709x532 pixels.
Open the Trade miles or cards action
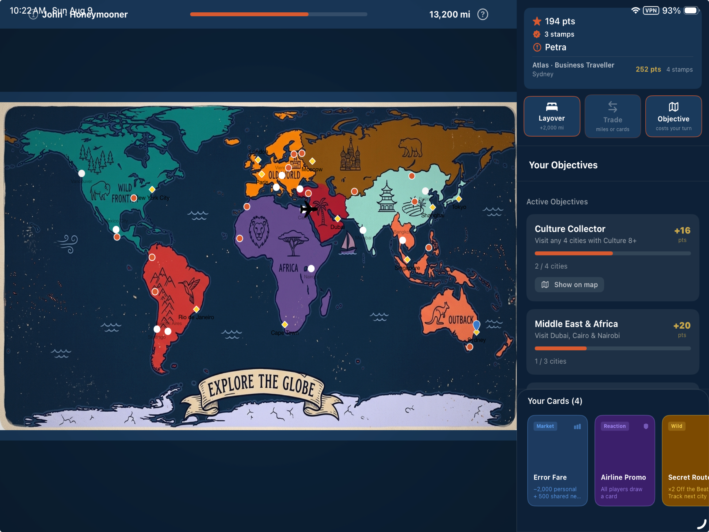click(x=613, y=117)
